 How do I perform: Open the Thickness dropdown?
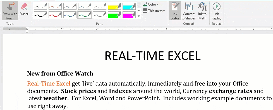point(154,11)
